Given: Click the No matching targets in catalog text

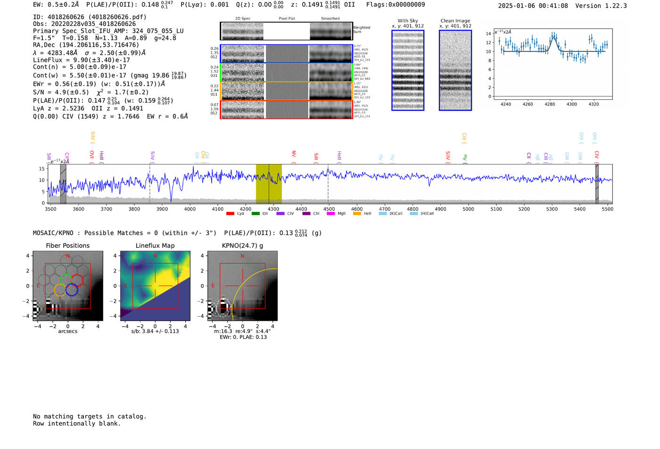Looking at the screenshot, I should coord(90,416).
